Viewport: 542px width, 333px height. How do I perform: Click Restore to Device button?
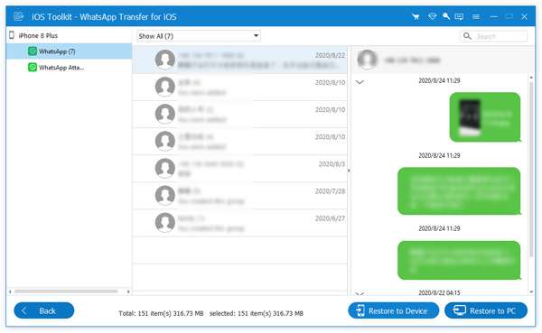click(393, 310)
